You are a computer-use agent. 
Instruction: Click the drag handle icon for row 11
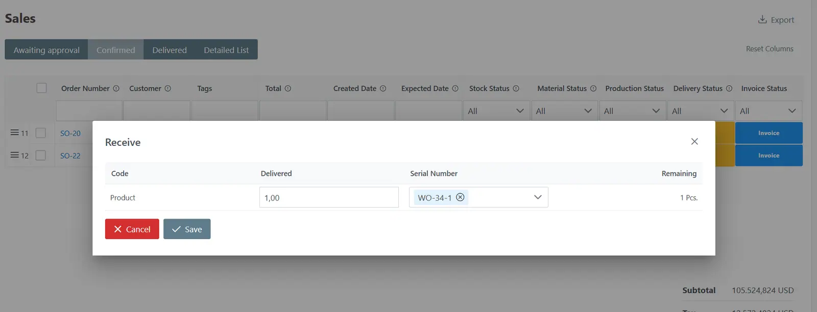(x=14, y=133)
